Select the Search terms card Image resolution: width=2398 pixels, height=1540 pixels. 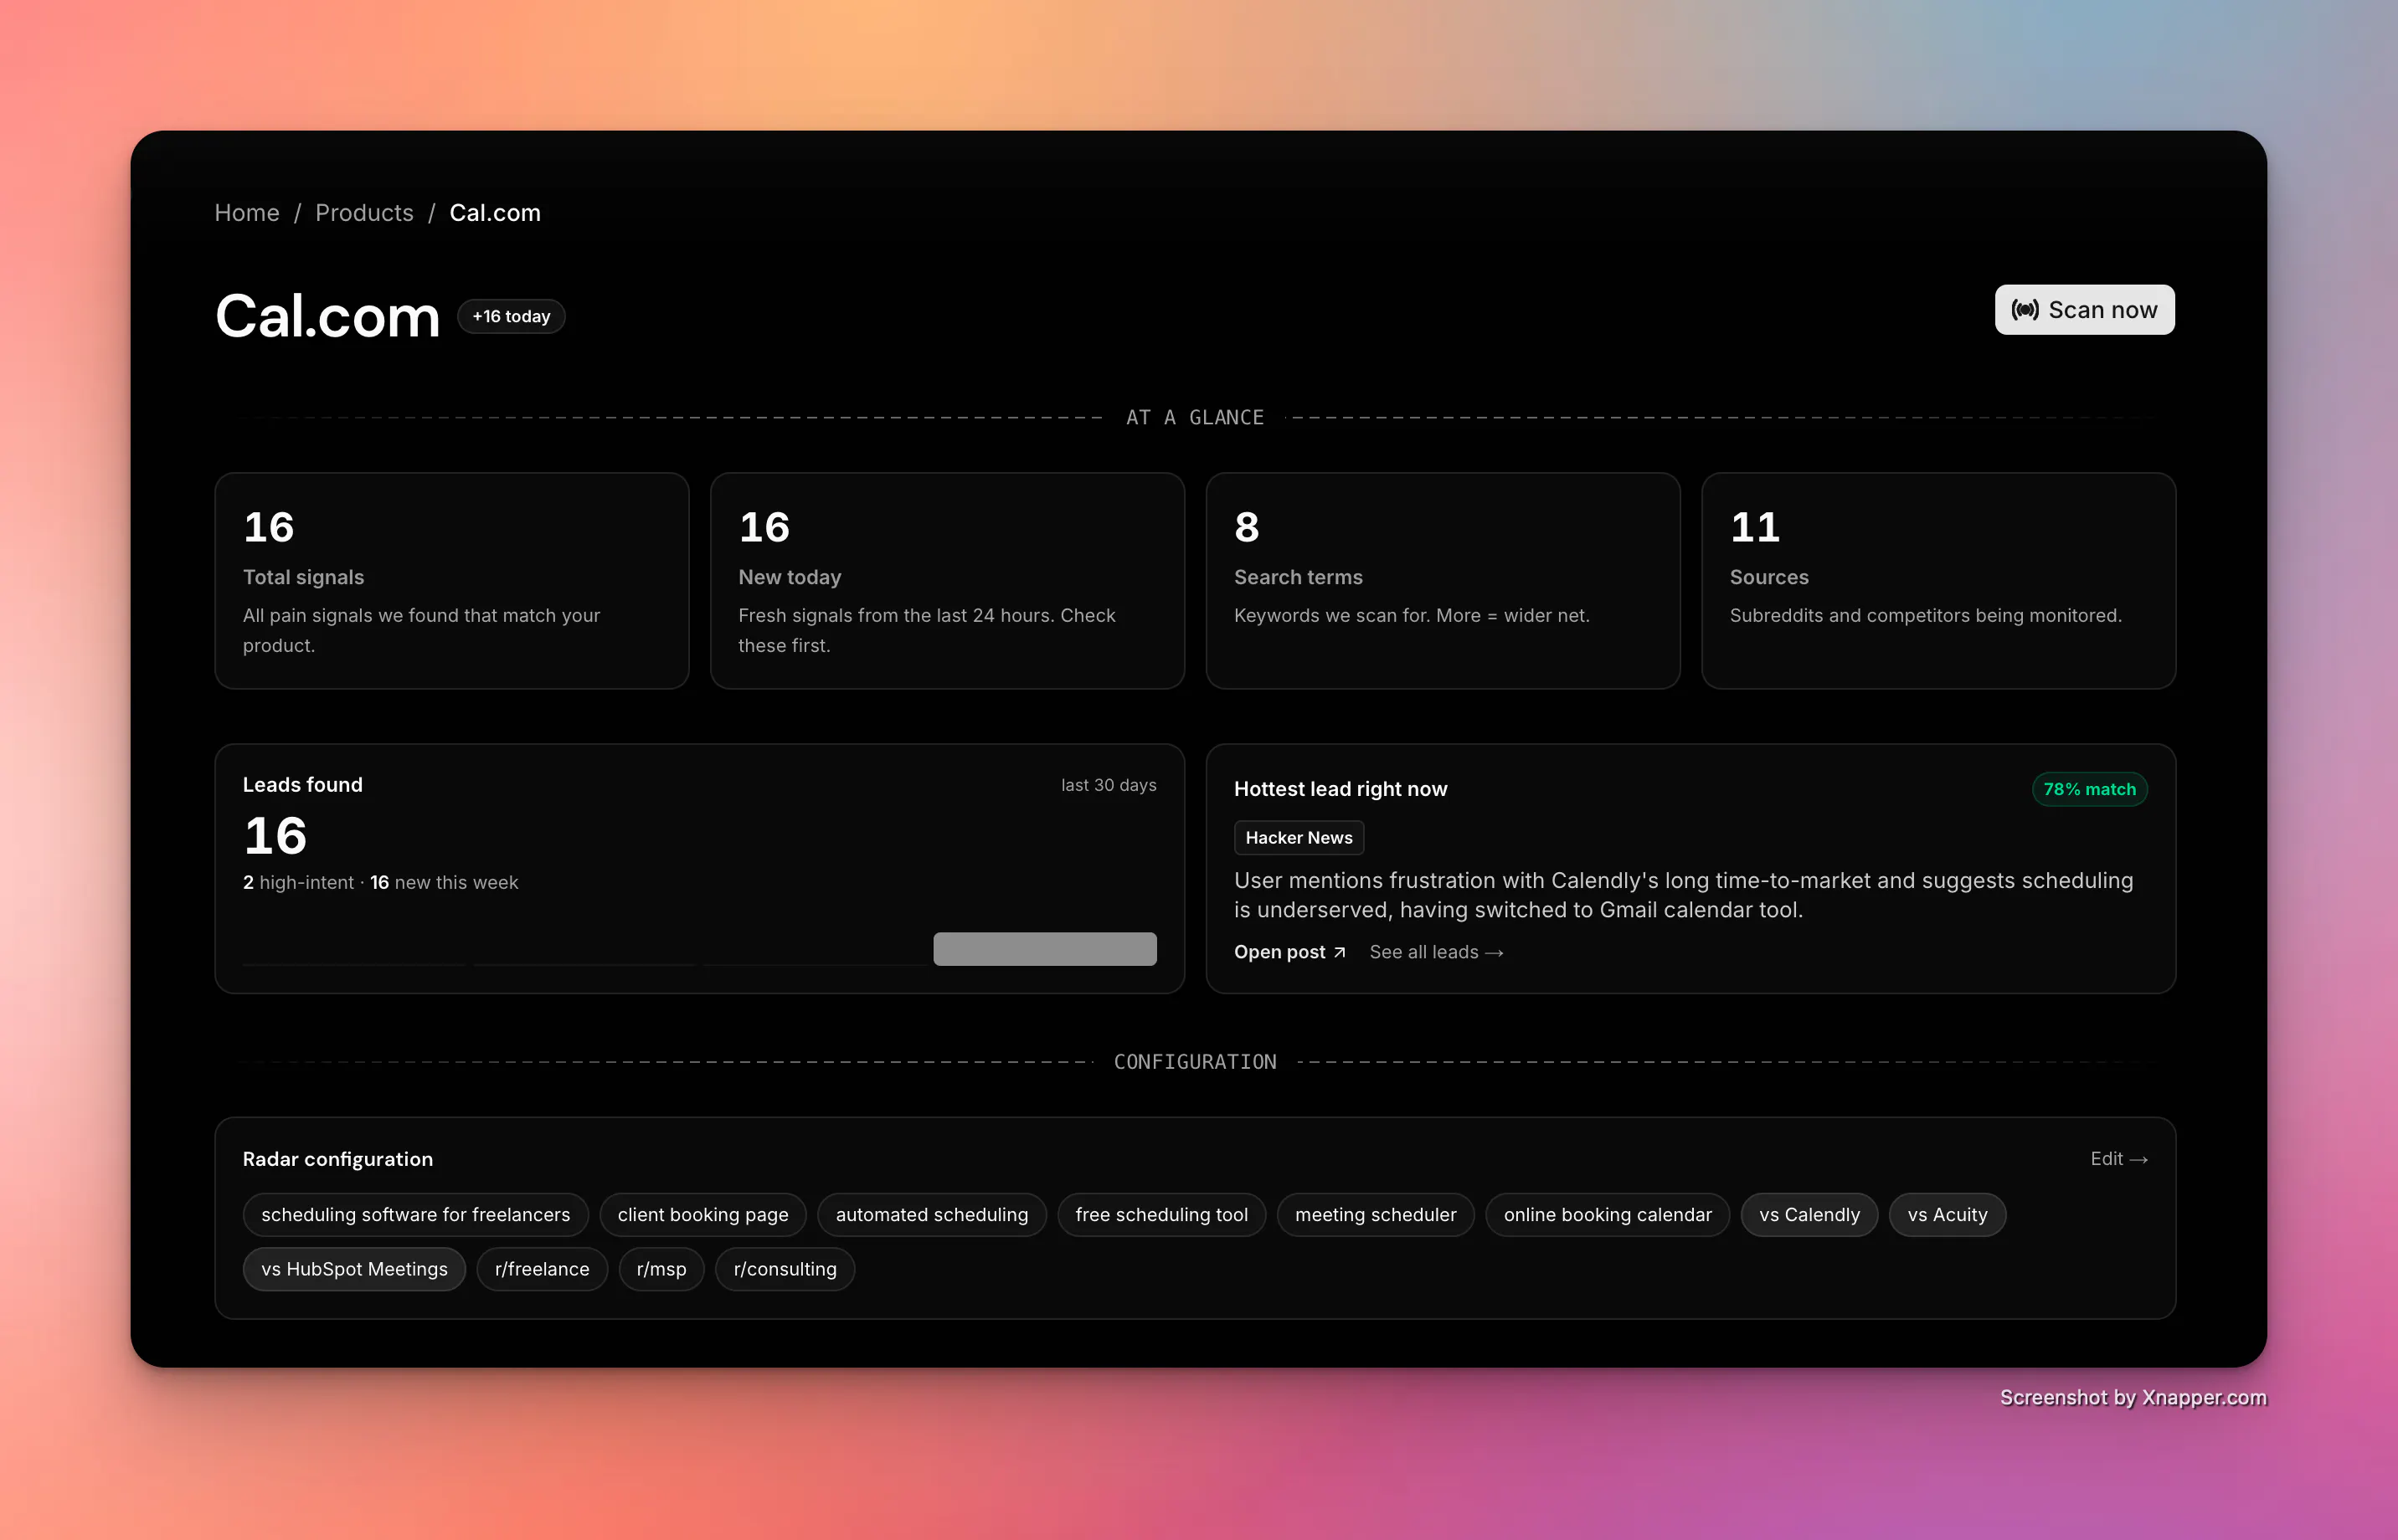pyautogui.click(x=1443, y=581)
